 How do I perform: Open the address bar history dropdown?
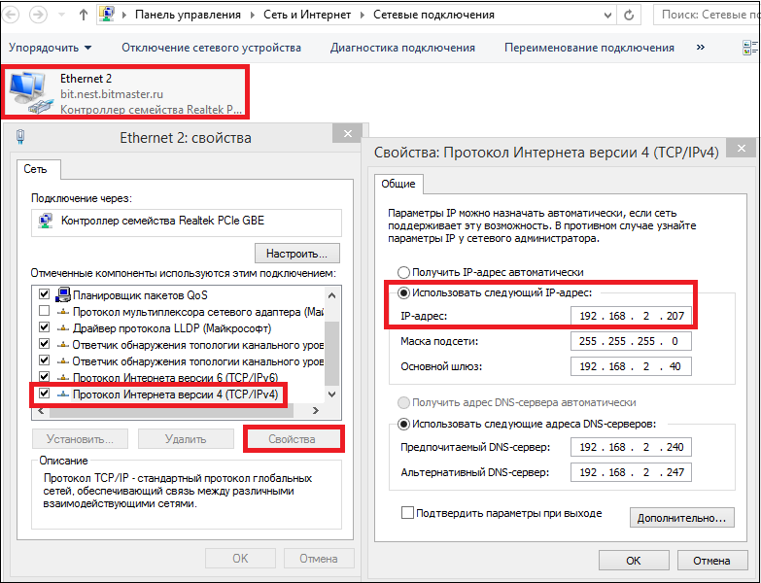607,16
